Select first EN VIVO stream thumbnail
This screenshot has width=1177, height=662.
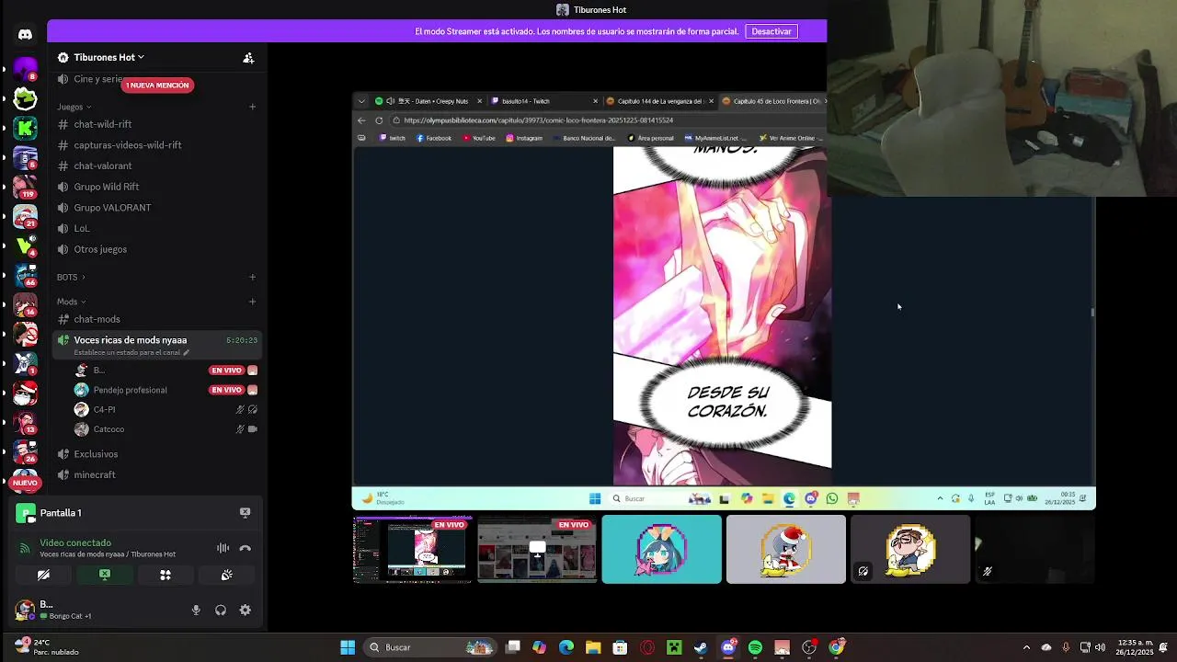tap(413, 549)
